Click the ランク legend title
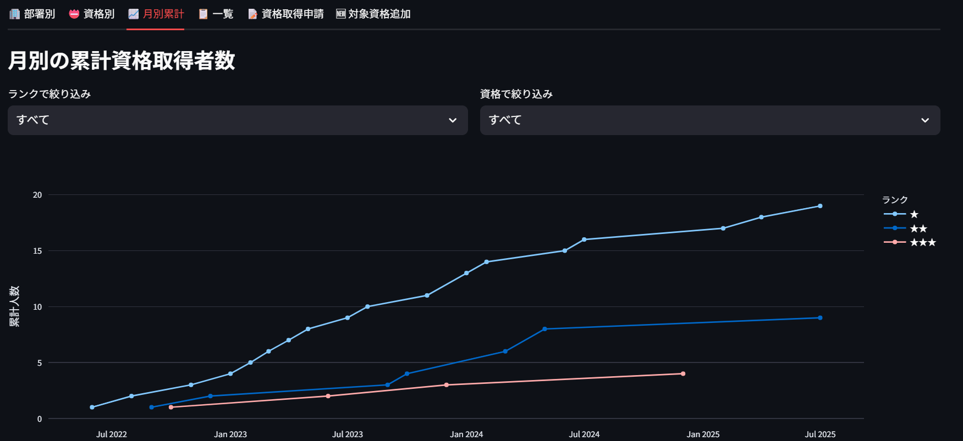 [895, 200]
